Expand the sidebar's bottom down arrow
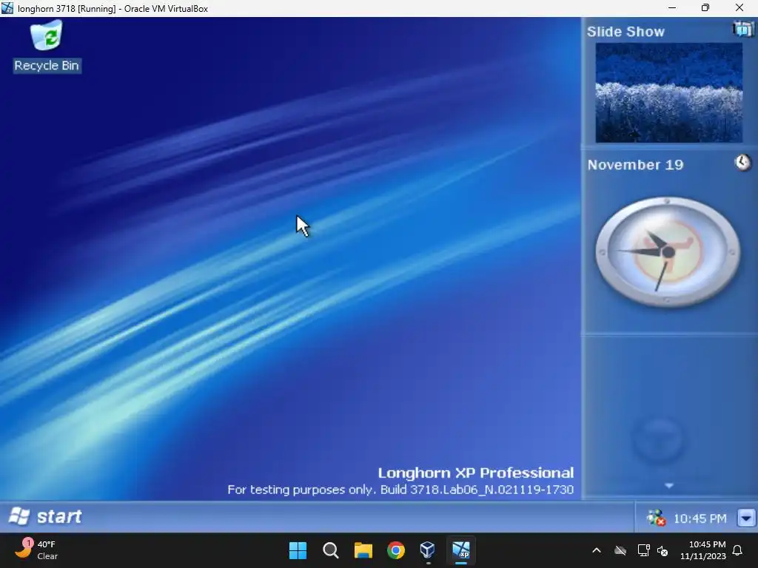The width and height of the screenshot is (758, 568). (669, 485)
